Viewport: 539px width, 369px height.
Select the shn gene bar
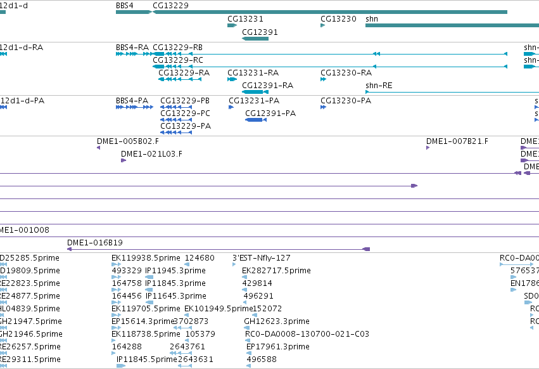[452, 25]
